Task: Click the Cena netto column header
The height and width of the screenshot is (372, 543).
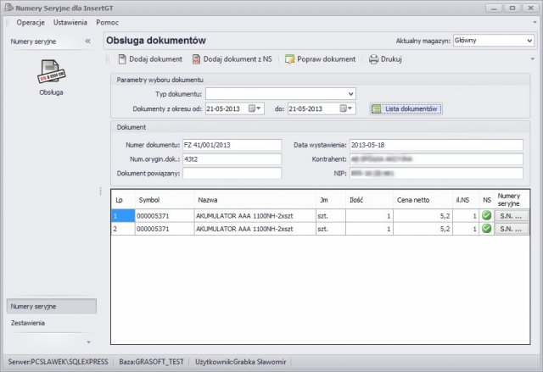Action: point(423,200)
